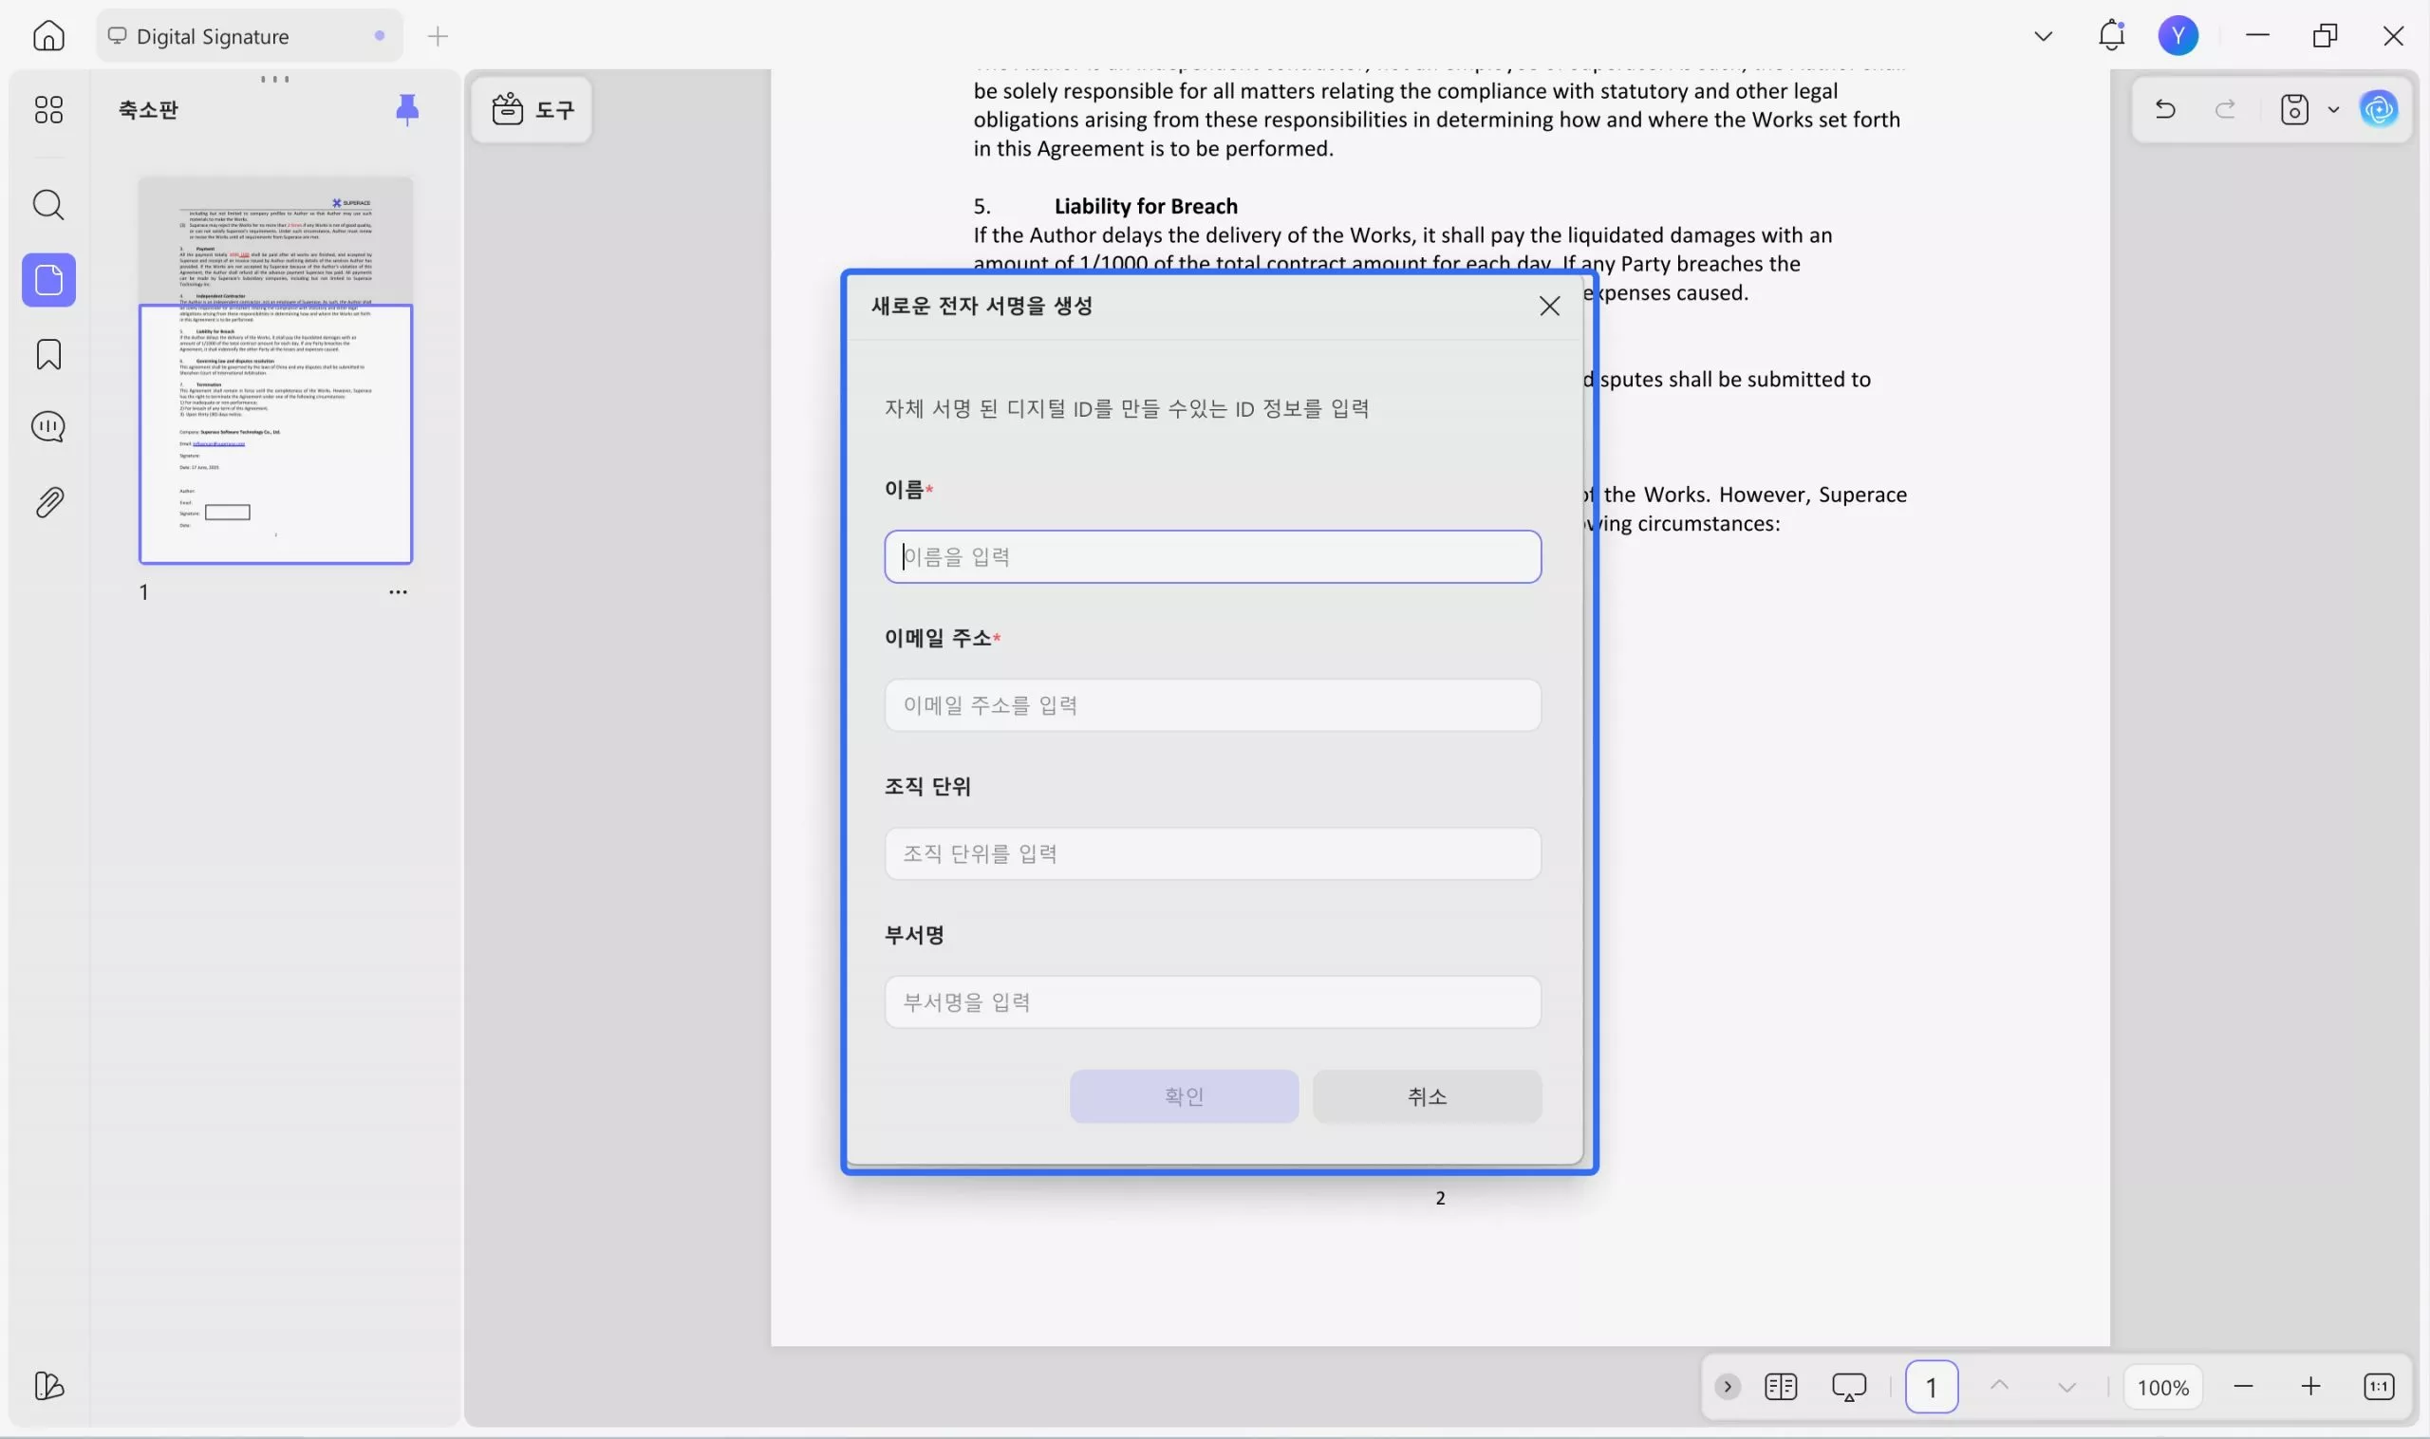This screenshot has width=2430, height=1439.
Task: Toggle the thumbnails sidebar icon
Action: pyautogui.click(x=48, y=280)
